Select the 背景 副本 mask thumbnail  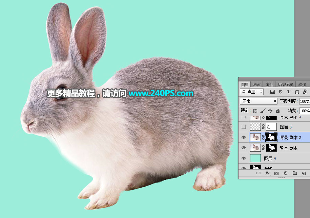point(271,148)
